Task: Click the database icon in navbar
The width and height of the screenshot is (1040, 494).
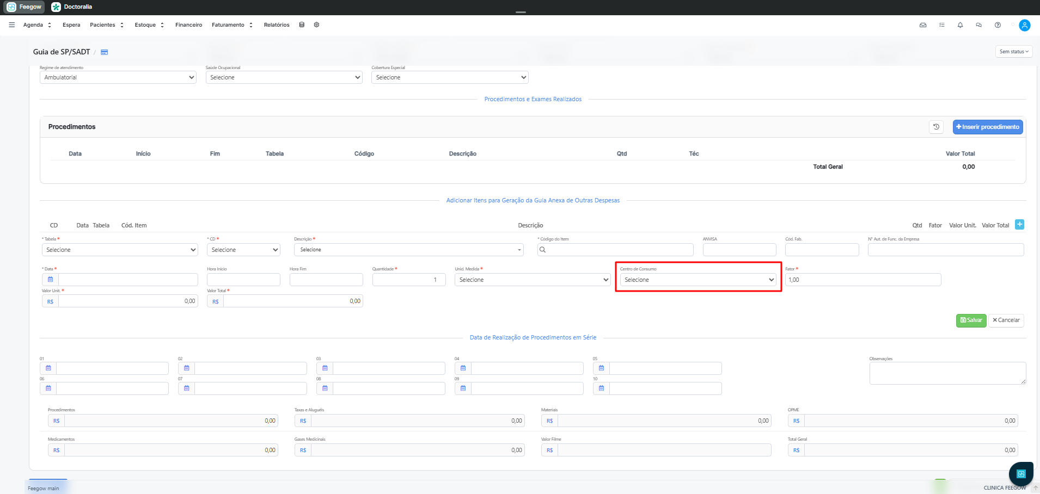Action: click(x=302, y=25)
